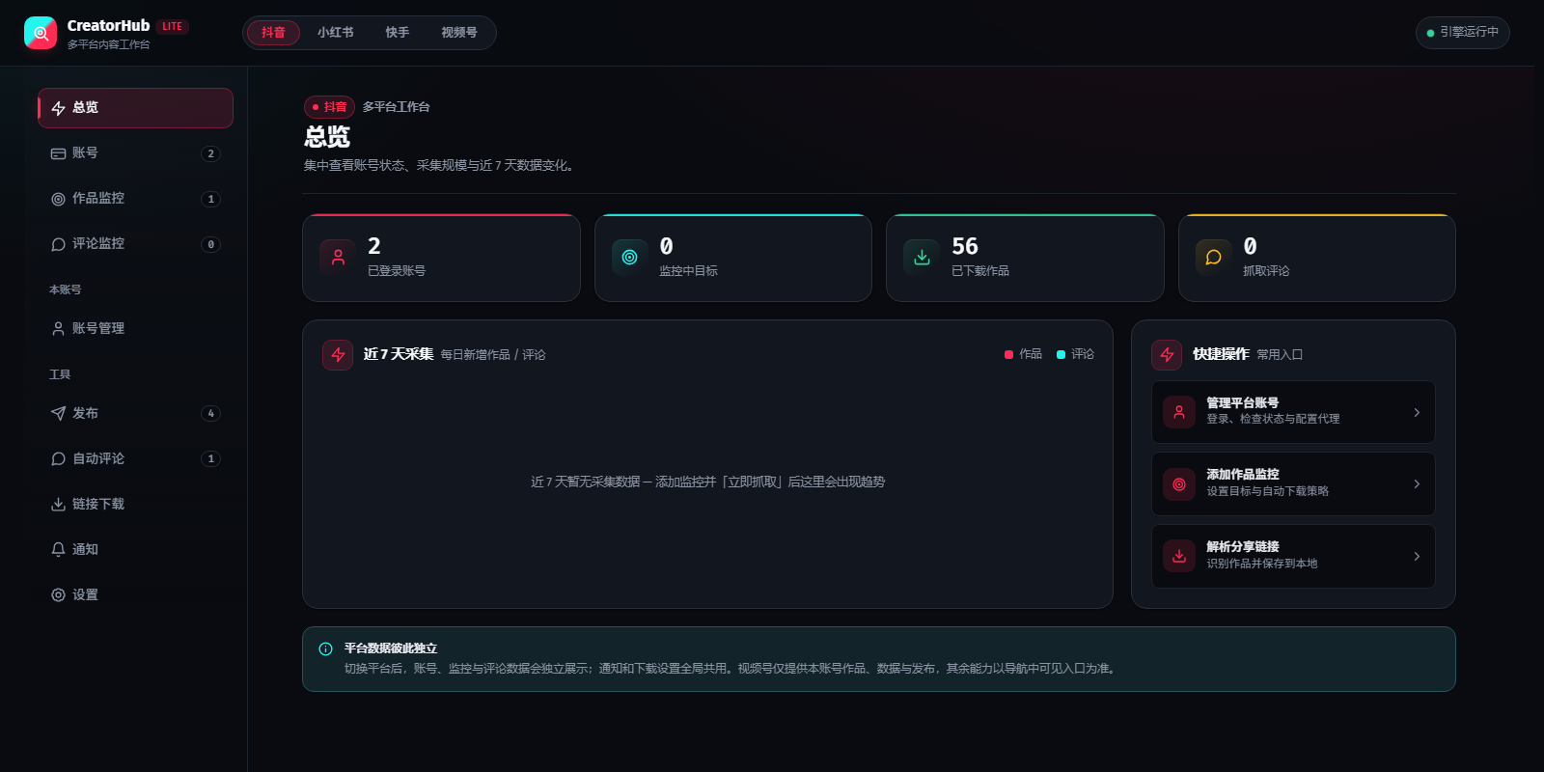
Task: Click the 近7天暂无采集数据 empty chart message
Action: 707,482
